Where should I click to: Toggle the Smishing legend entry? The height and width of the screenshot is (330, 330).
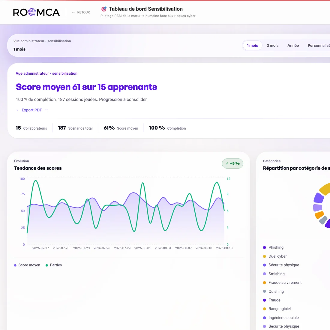(274, 274)
